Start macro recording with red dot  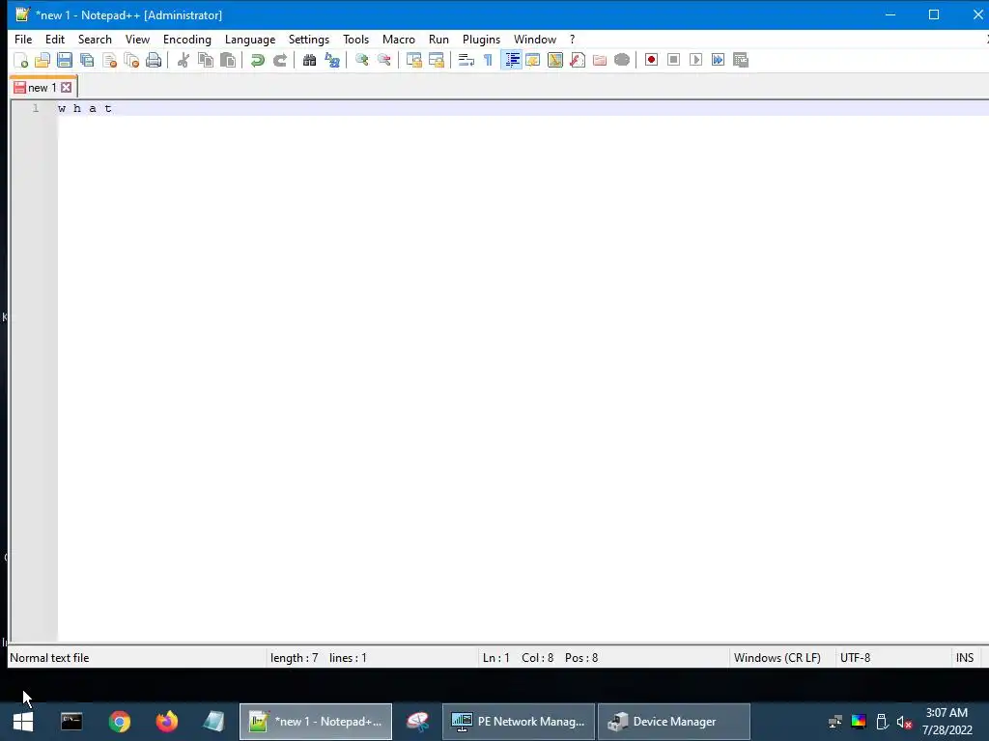(652, 61)
